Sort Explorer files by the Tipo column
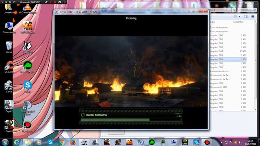The image size is (260, 146). 212,22
